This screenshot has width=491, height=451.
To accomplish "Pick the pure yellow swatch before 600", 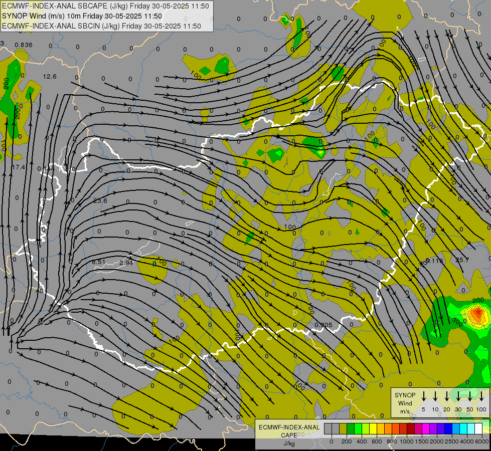I will 373,428.
